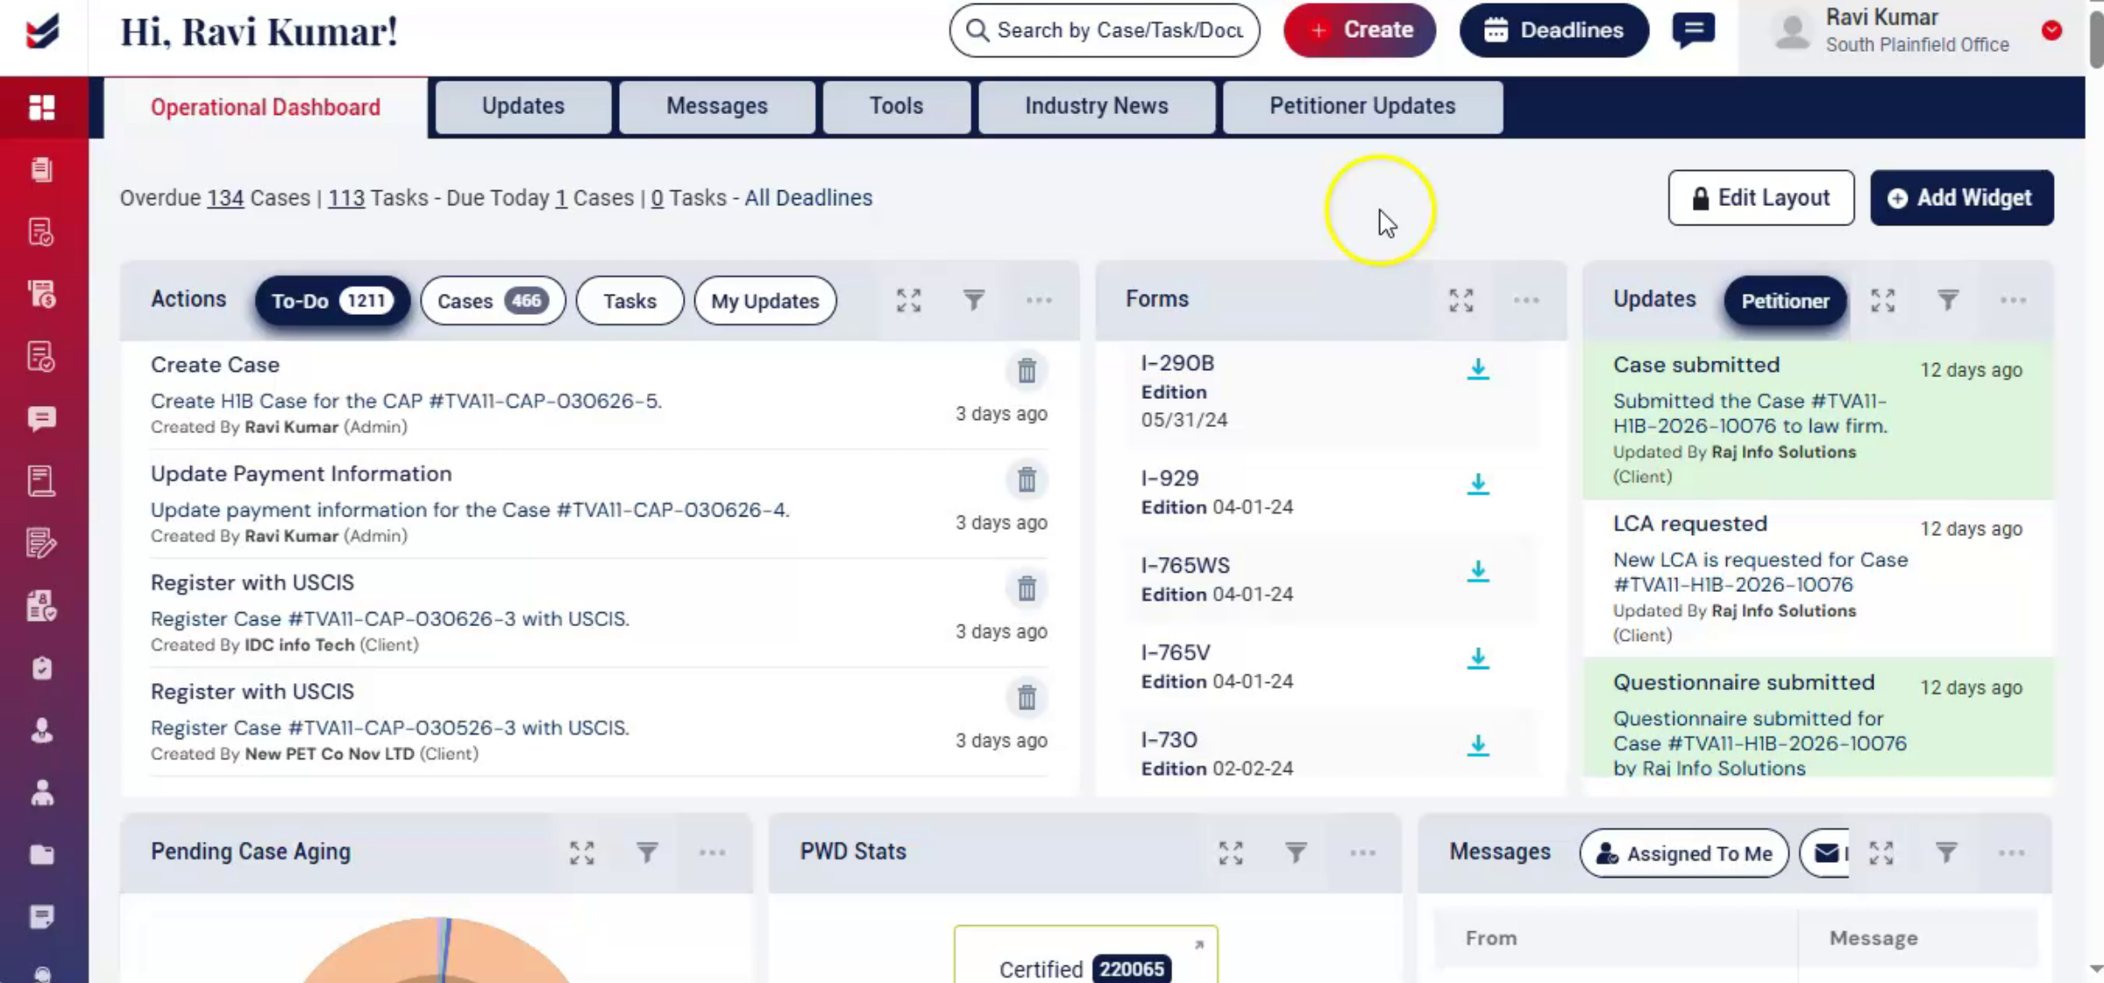Expand the Forms widget to fullscreen
This screenshot has width=2104, height=983.
click(1461, 301)
